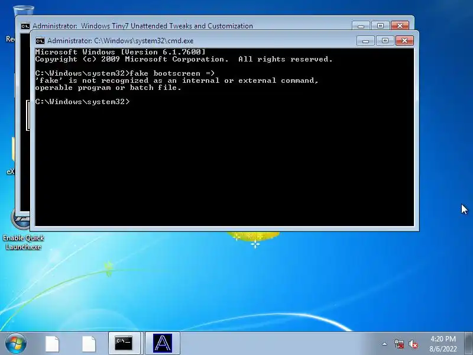Click the last C:\Windows\system32> prompt
This screenshot has width=473, height=355.
point(82,102)
